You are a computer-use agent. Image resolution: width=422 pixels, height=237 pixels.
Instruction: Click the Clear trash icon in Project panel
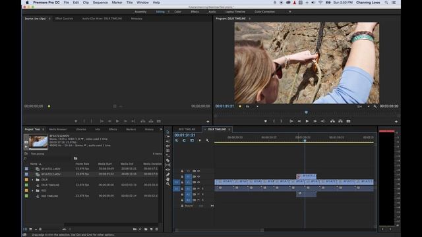[157, 229]
